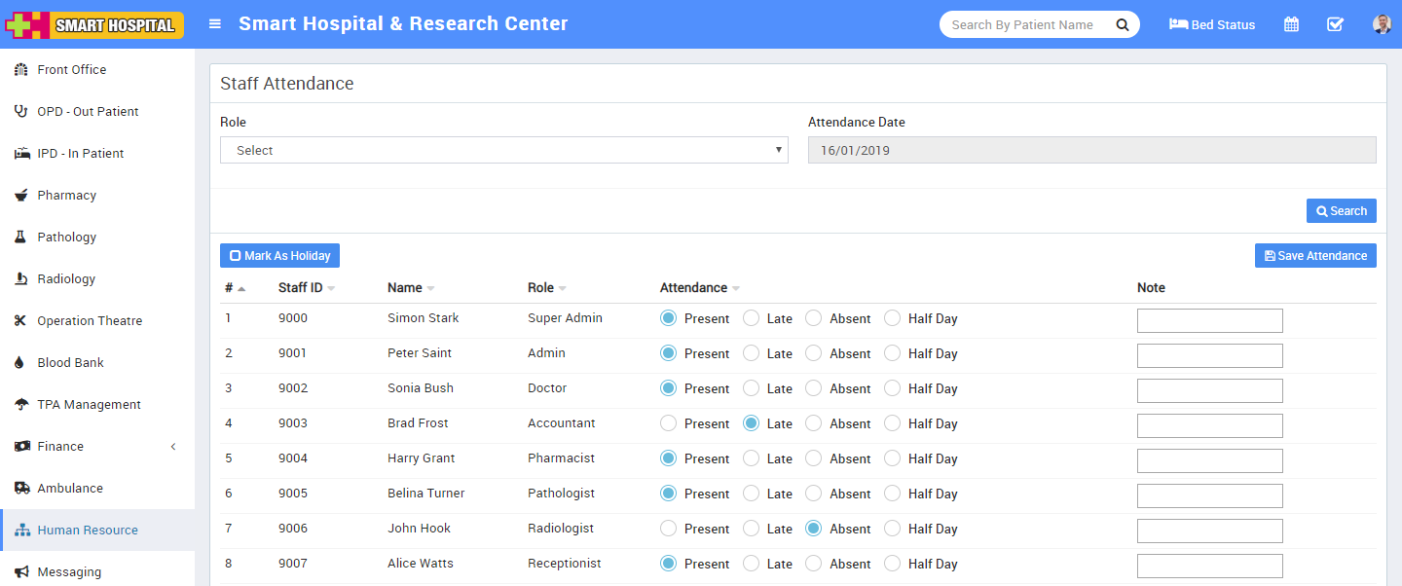Set John Hook attendance to Half Day
Image resolution: width=1402 pixels, height=586 pixels.
tap(892, 529)
